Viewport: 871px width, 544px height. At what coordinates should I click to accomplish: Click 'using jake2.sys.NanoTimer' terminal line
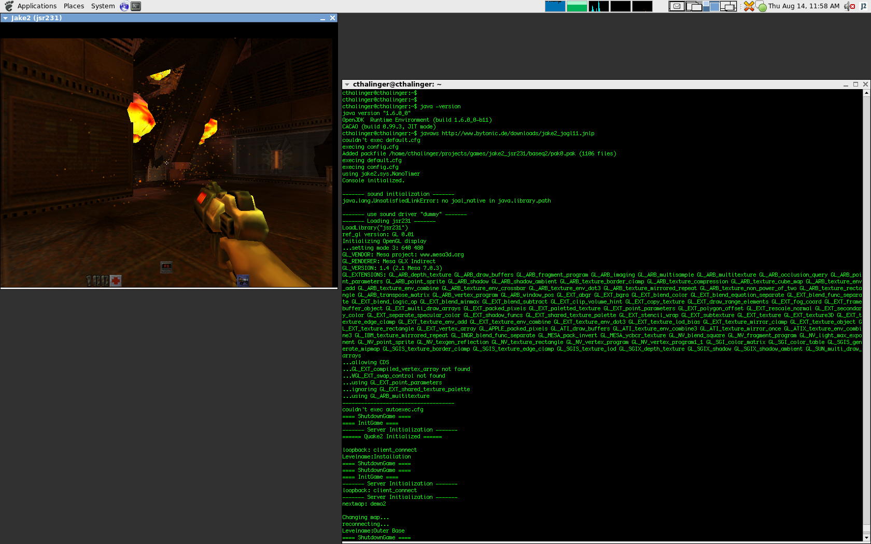point(381,174)
